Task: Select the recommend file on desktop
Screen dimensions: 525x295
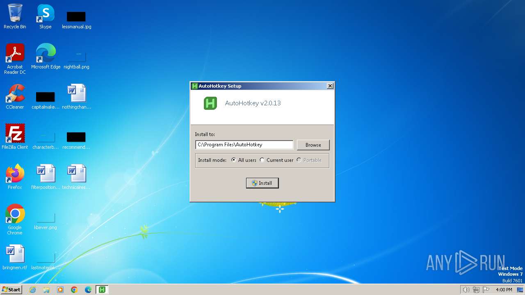Action: pos(76,141)
